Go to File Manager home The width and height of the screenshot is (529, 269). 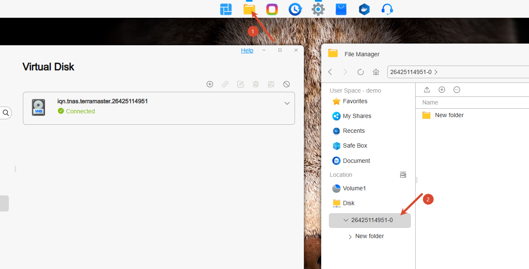(376, 72)
